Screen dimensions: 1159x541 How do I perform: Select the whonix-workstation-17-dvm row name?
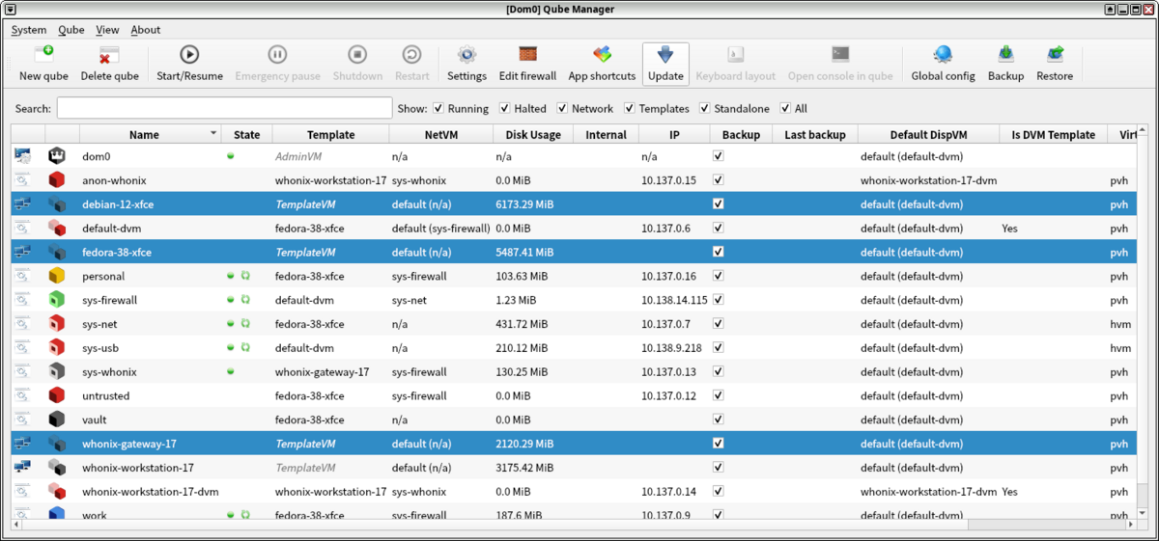click(150, 492)
